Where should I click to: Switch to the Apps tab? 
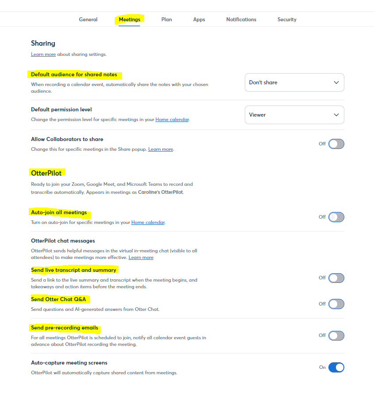(x=199, y=20)
